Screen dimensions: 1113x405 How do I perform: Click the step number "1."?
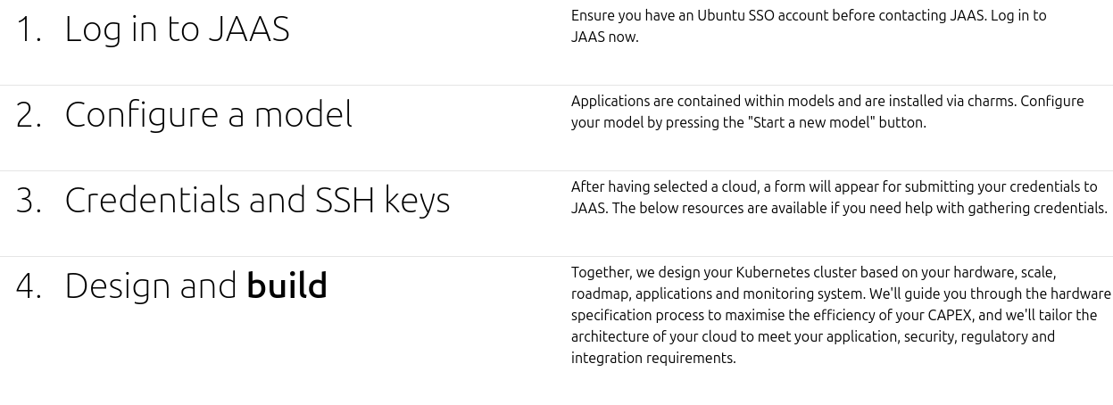(x=29, y=29)
